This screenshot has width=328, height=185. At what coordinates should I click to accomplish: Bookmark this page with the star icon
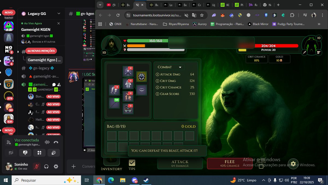click(x=202, y=15)
